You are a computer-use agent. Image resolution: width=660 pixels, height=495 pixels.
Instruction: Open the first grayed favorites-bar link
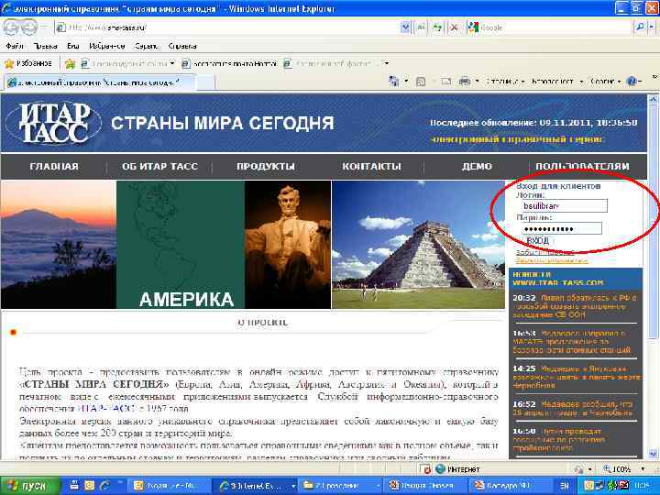click(127, 63)
